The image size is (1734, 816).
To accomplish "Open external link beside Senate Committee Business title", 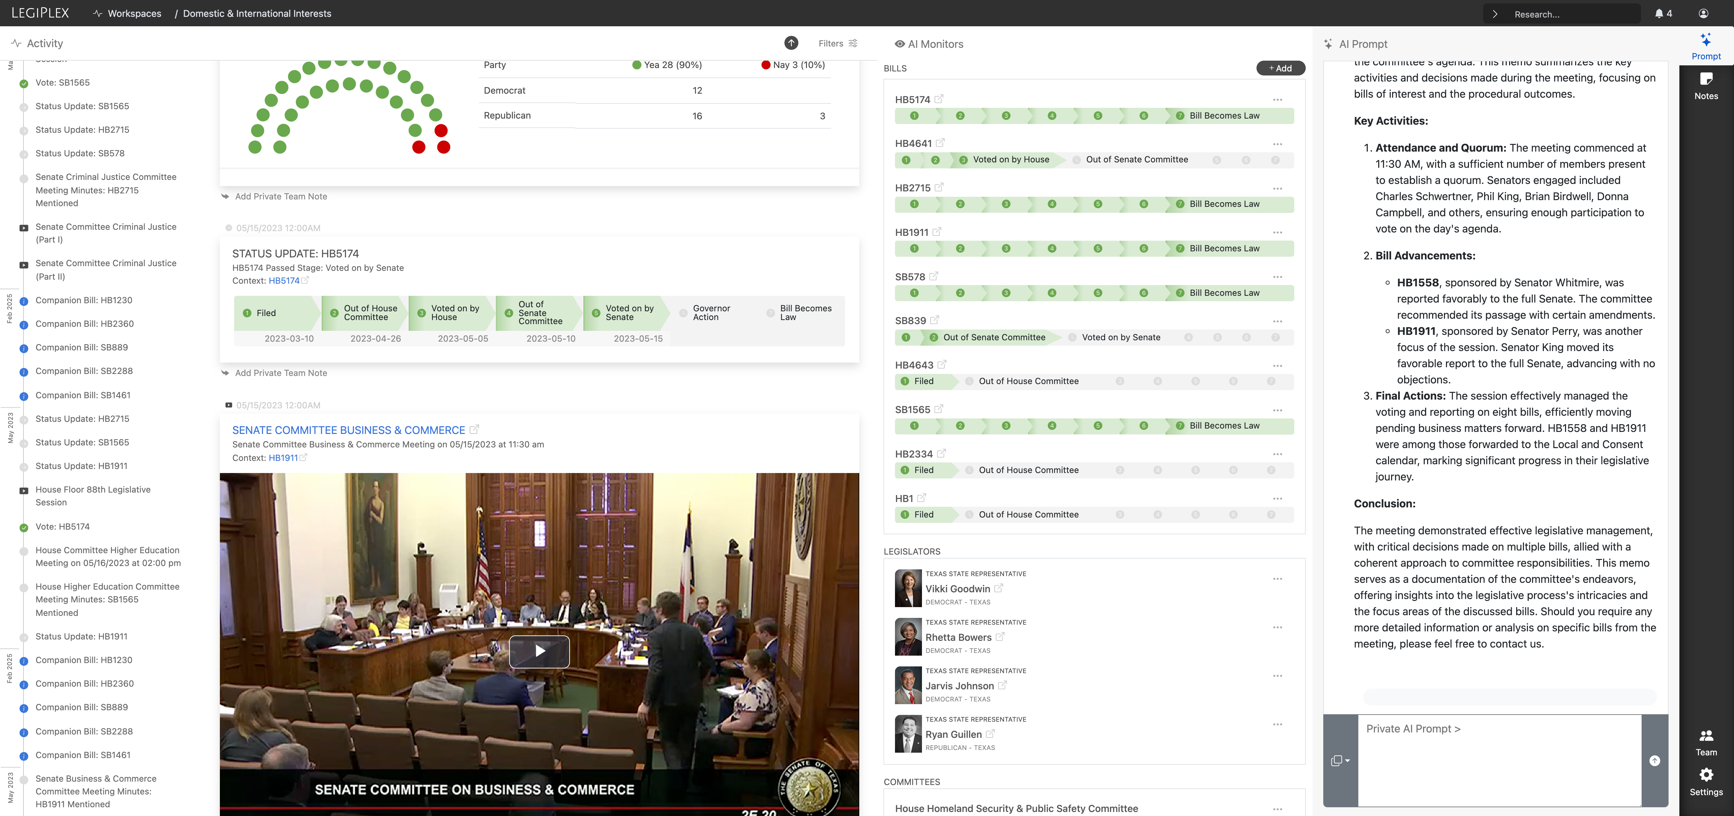I will point(474,429).
